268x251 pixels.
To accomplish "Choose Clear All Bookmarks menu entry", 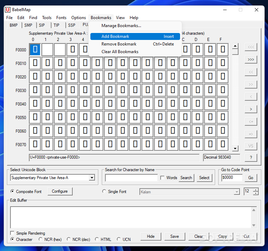I will 135,52.
